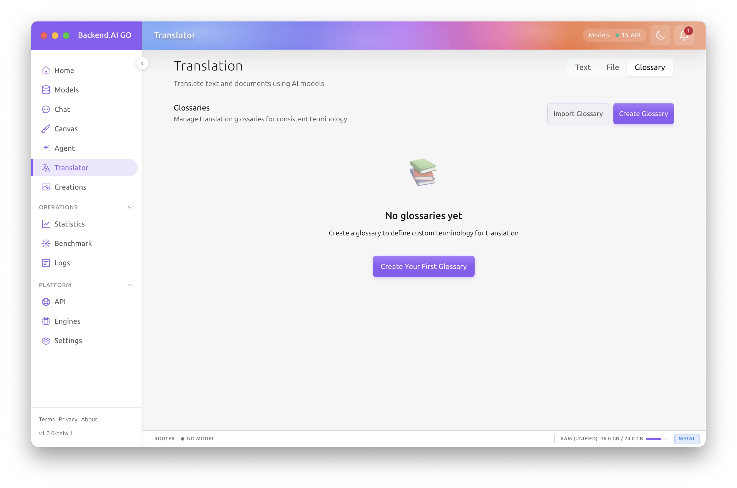Toggle the METAL backend badge

(x=686, y=439)
